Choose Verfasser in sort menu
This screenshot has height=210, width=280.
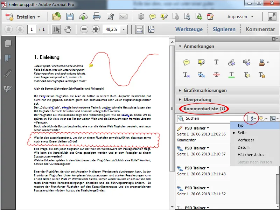click(255, 140)
